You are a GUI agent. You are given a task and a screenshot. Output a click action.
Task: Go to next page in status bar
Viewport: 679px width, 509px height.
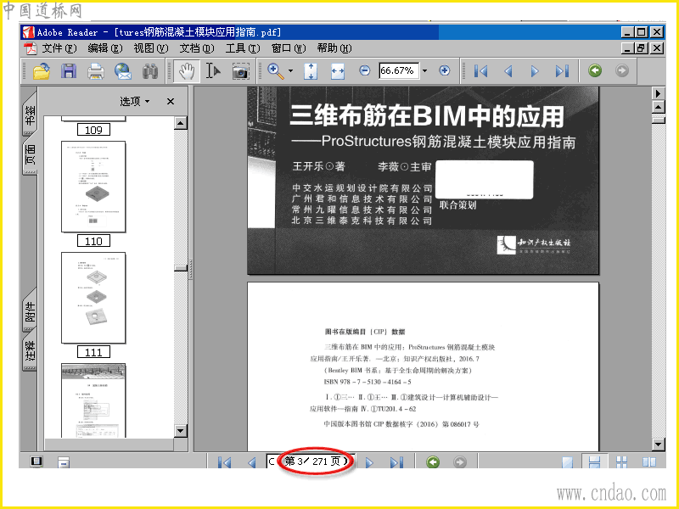[x=369, y=462]
